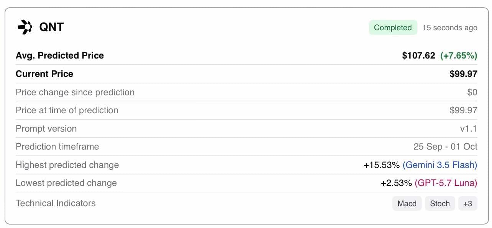
Task: Click the +7.65% predicted change value
Action: (x=459, y=56)
